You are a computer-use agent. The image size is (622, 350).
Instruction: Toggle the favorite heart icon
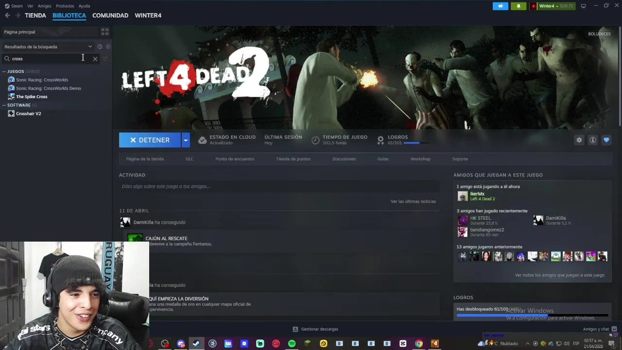point(606,140)
